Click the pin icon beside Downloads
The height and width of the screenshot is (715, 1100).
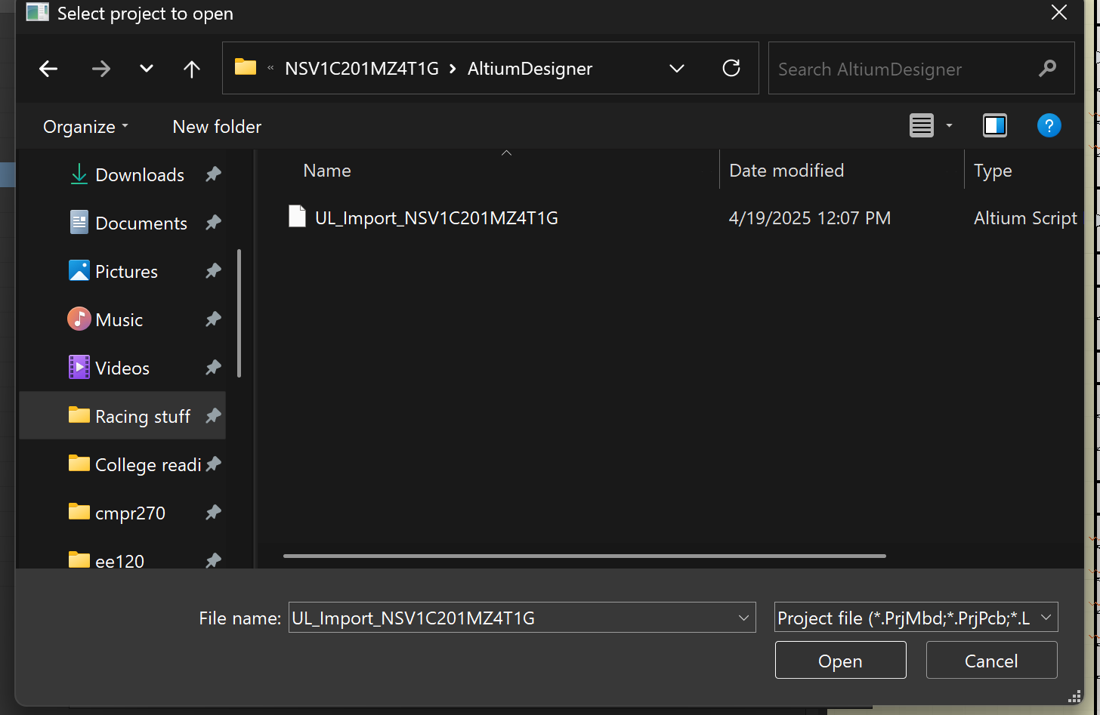point(213,174)
